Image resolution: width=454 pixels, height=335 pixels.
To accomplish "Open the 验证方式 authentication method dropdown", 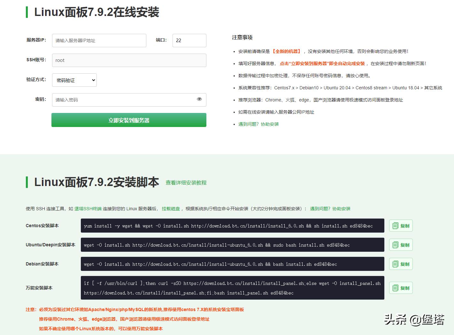I will point(74,80).
